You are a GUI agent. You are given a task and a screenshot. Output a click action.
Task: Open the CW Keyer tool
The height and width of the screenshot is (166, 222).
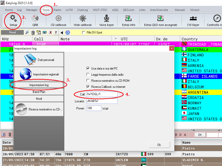193,21
